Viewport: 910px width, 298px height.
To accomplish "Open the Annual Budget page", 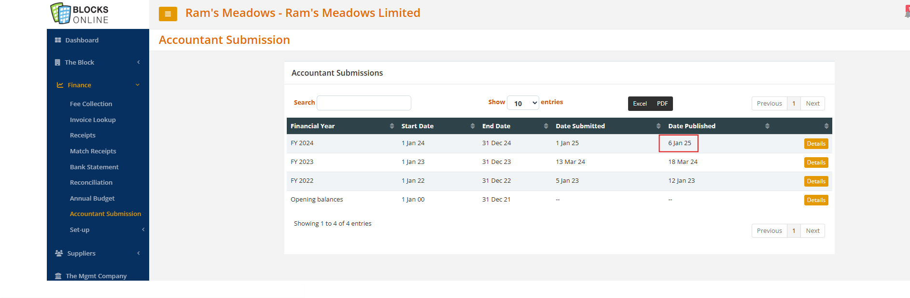I will point(92,198).
